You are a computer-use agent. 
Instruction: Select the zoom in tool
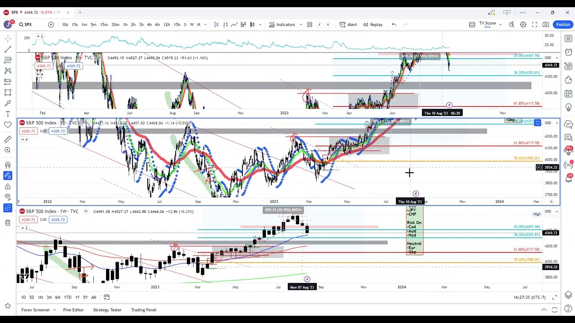coord(8,150)
